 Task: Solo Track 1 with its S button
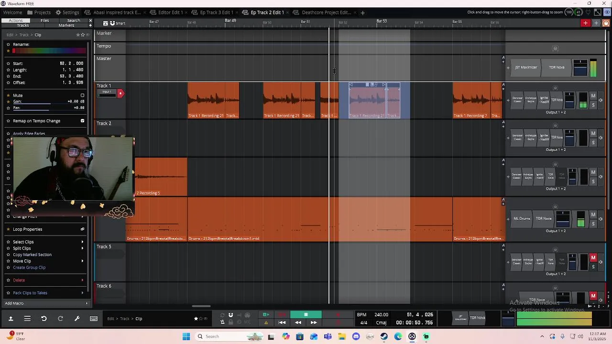tap(593, 105)
